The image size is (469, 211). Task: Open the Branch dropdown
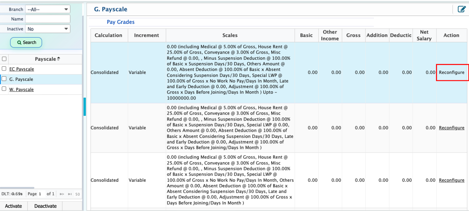48,9
